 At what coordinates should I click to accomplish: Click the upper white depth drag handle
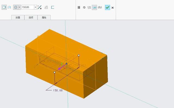pos(79,55)
